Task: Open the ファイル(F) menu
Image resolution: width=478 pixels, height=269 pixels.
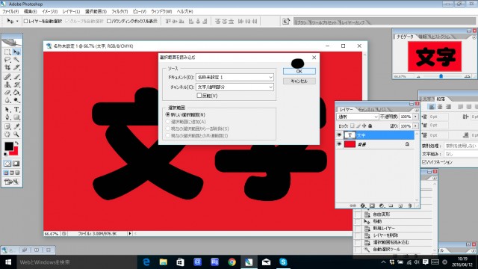Action: click(x=10, y=11)
